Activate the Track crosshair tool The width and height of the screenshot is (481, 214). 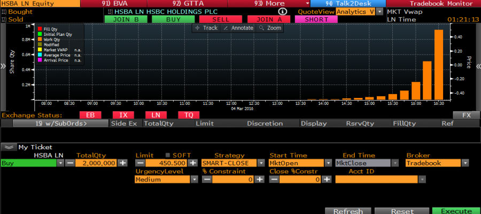coord(206,28)
